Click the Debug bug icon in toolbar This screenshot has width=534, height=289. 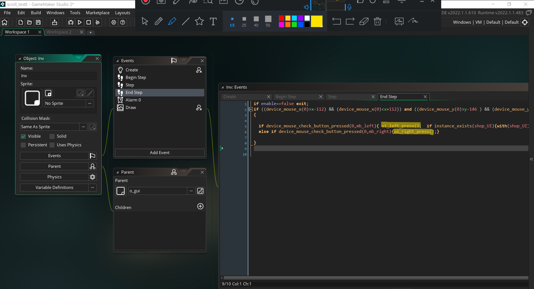pyautogui.click(x=71, y=22)
